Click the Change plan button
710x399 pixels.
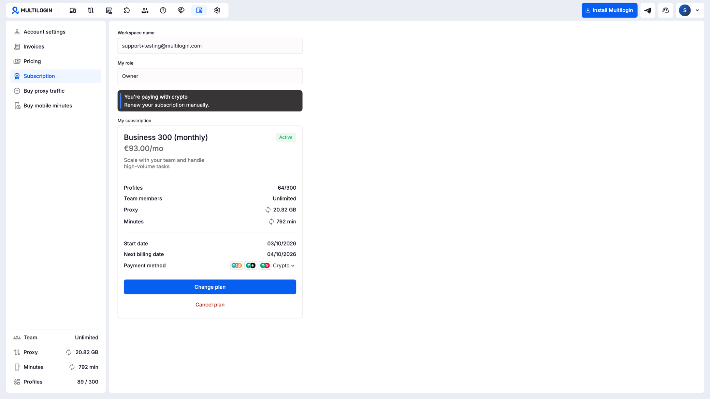210,287
